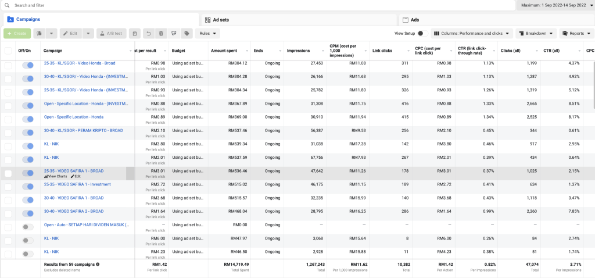Click the undo arrow icon

[148, 34]
